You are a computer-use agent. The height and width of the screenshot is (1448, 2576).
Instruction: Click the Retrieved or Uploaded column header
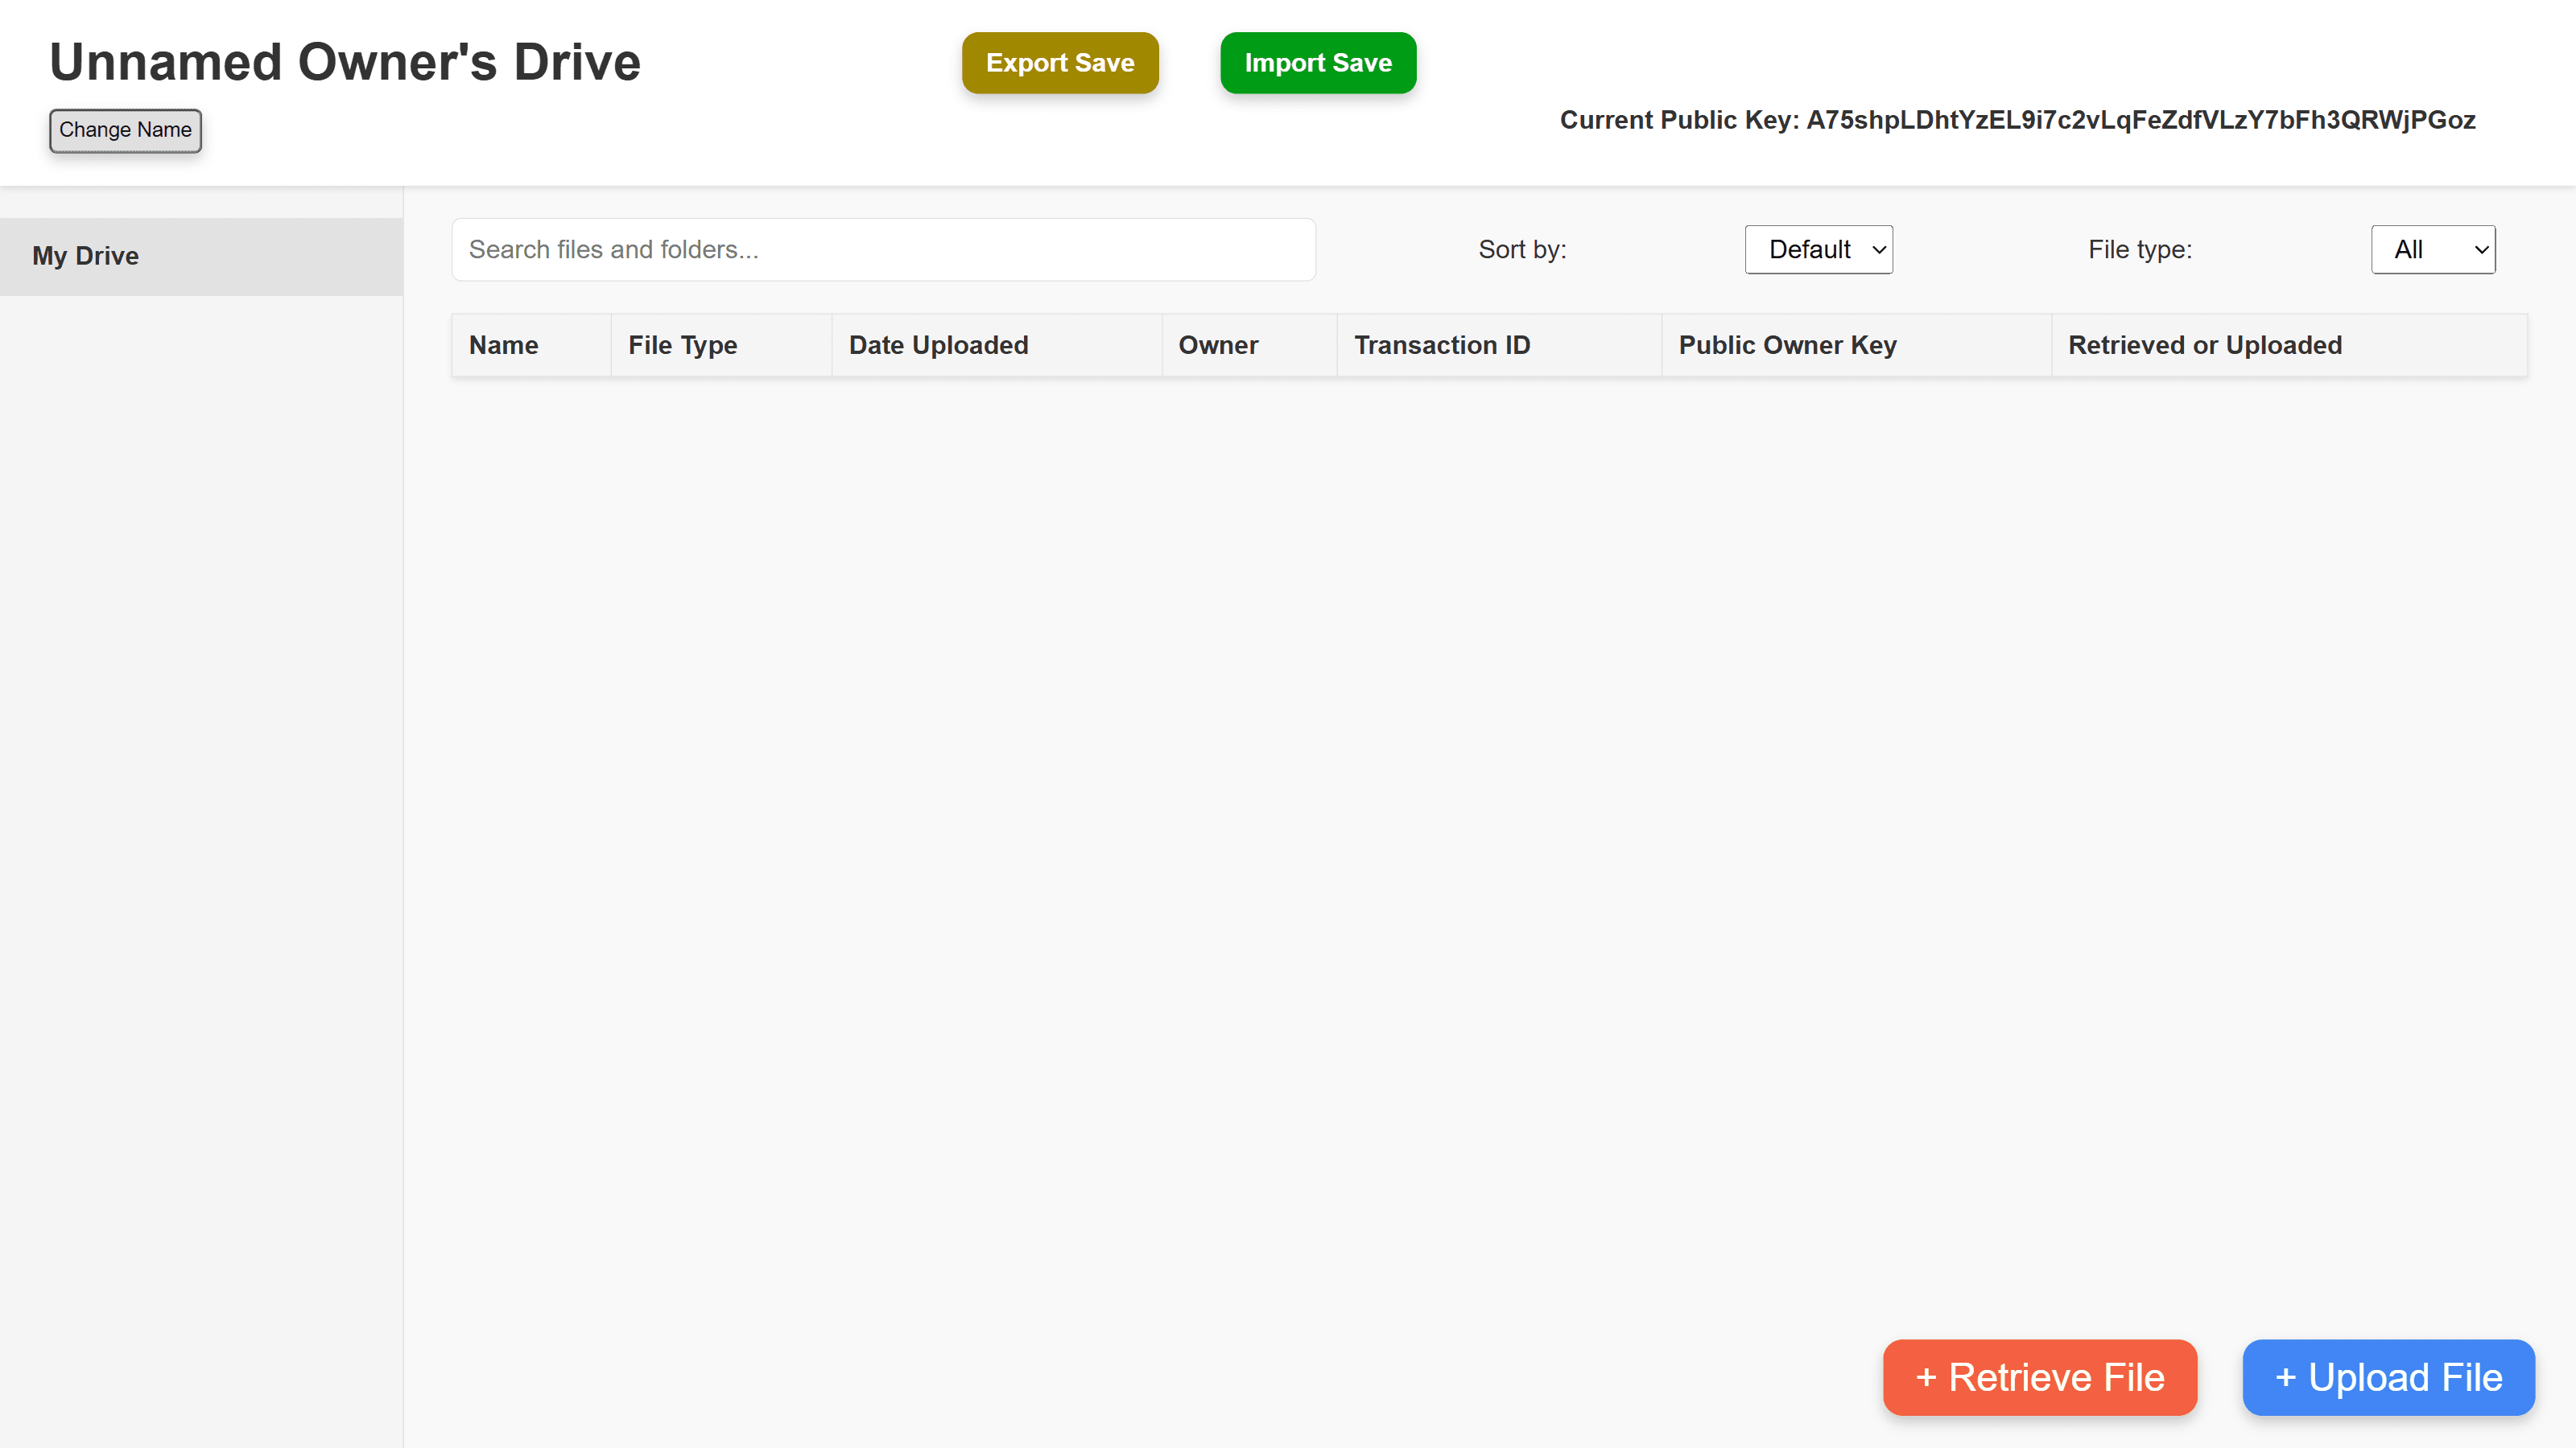tap(2204, 345)
